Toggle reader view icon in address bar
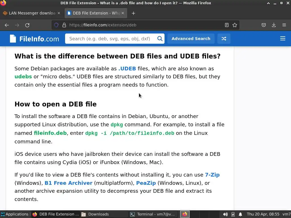This screenshot has width=291, height=218. click(226, 25)
